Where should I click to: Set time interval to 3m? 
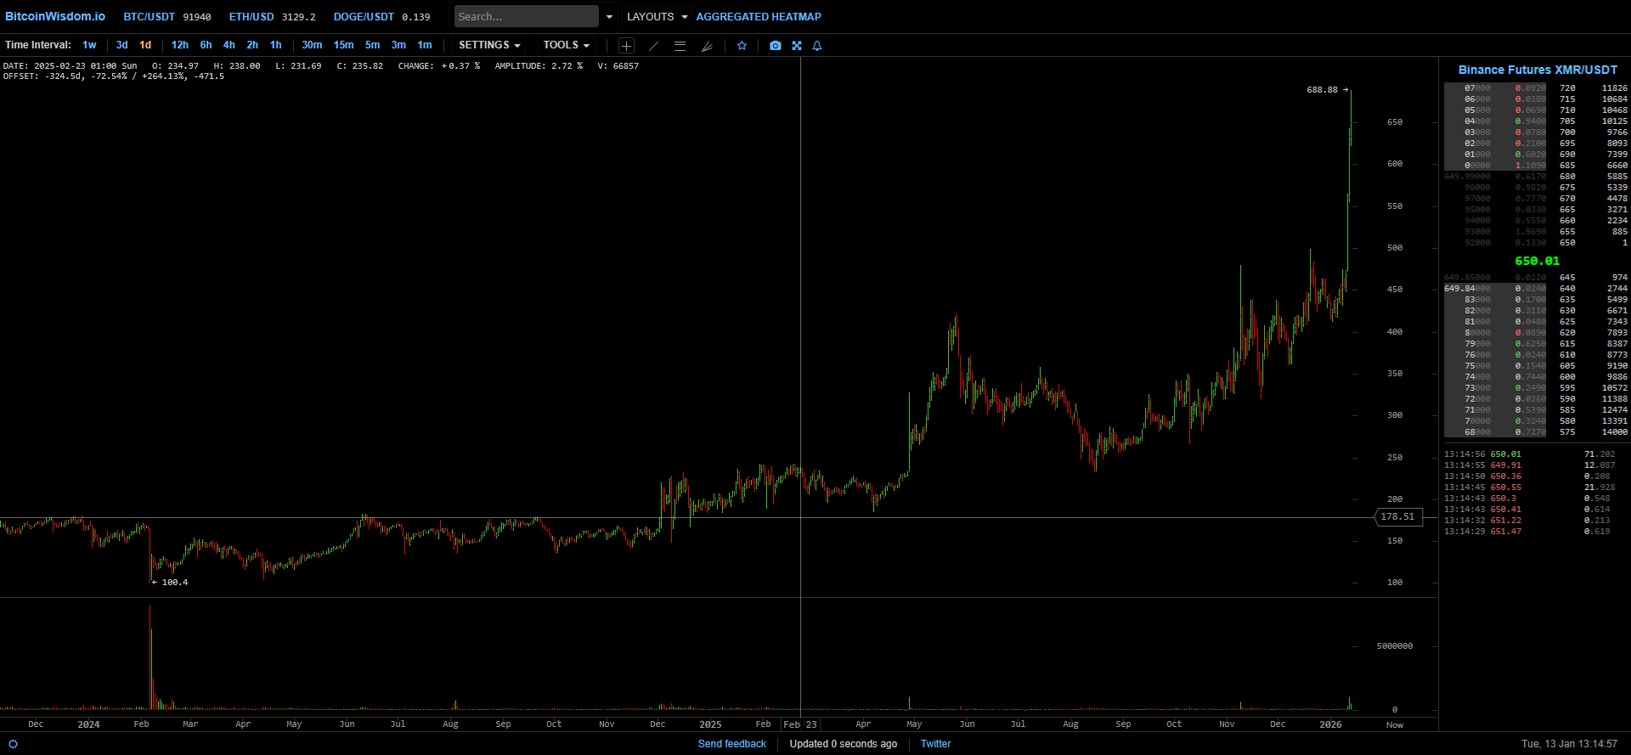click(x=398, y=45)
